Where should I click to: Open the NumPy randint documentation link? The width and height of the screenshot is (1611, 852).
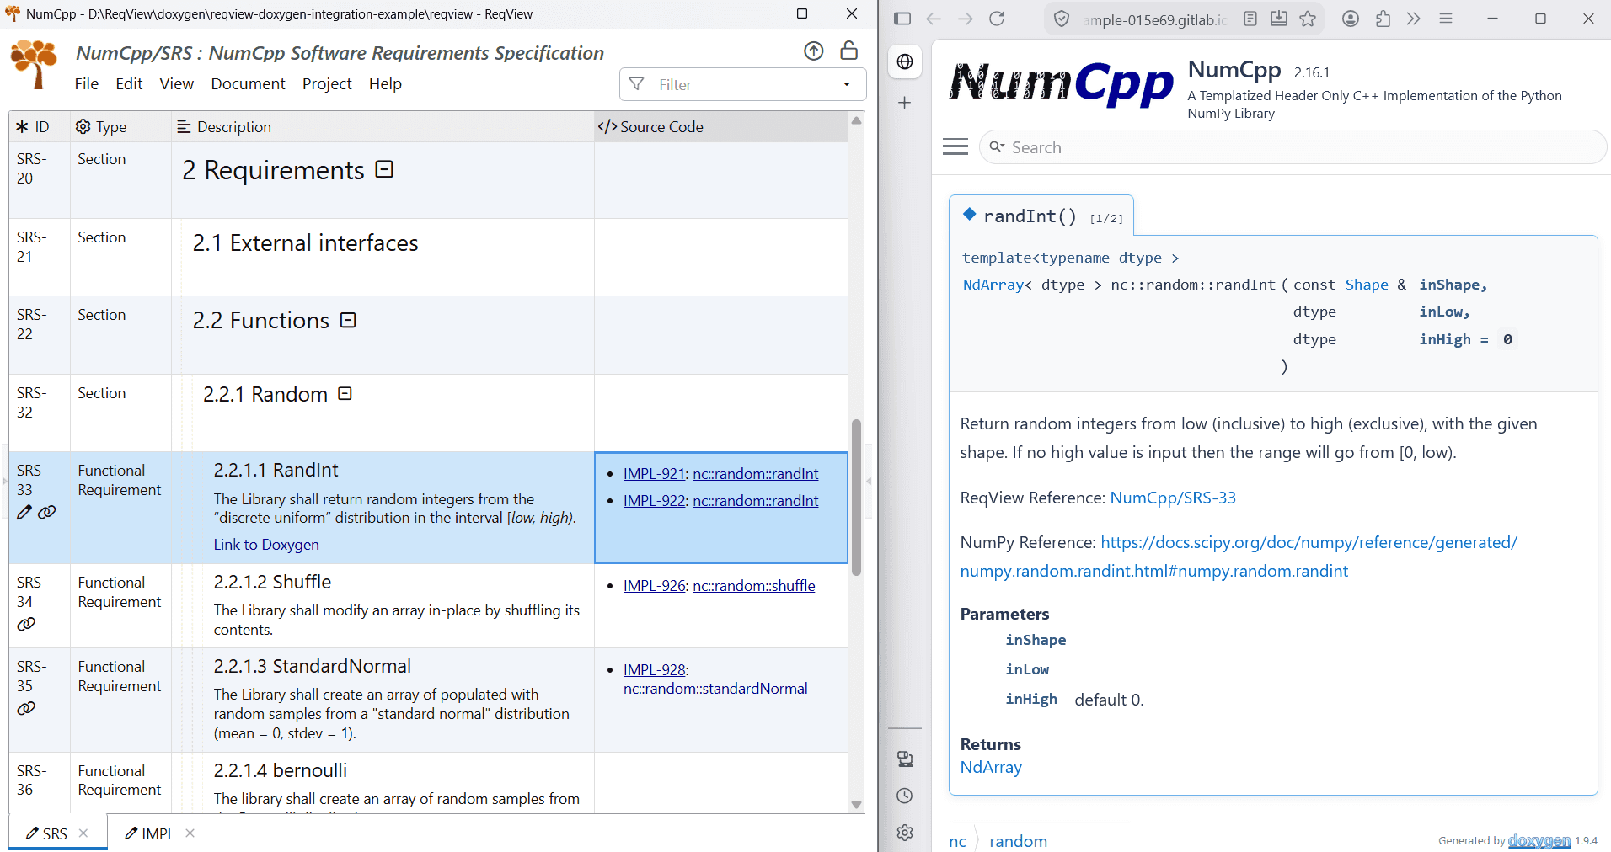tap(1239, 556)
